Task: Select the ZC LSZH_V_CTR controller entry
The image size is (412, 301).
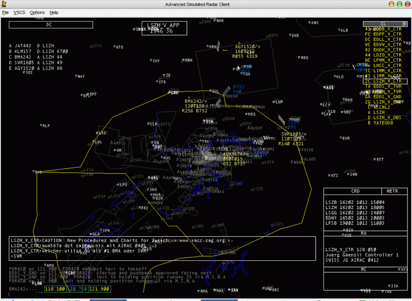Action: point(384,81)
